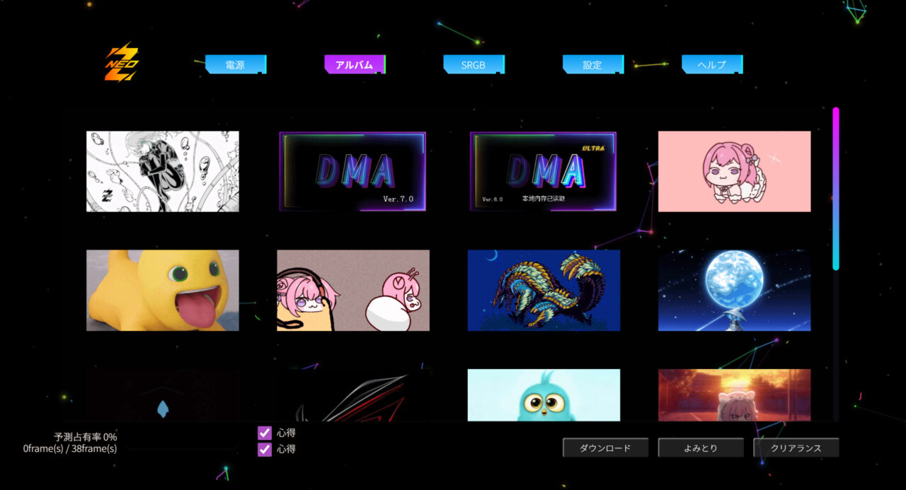
Task: Select the teal bird thumbnail
Action: 543,395
